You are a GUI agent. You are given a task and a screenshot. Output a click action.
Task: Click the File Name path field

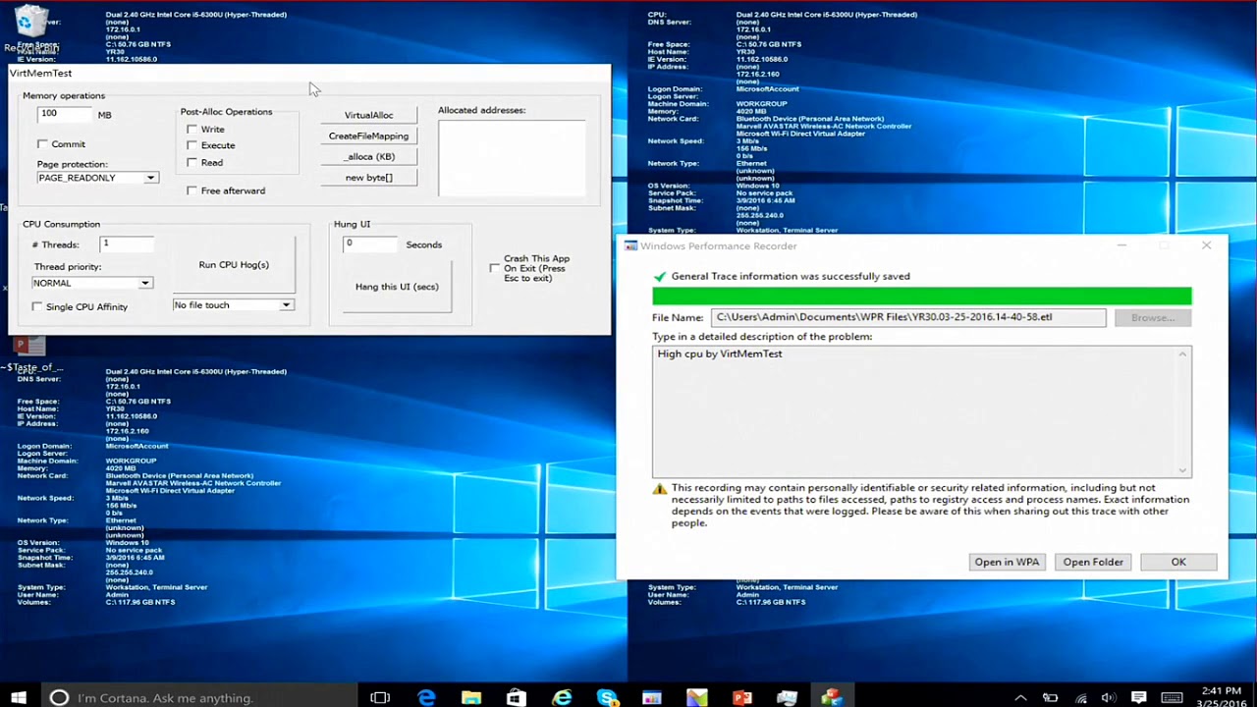click(x=908, y=317)
